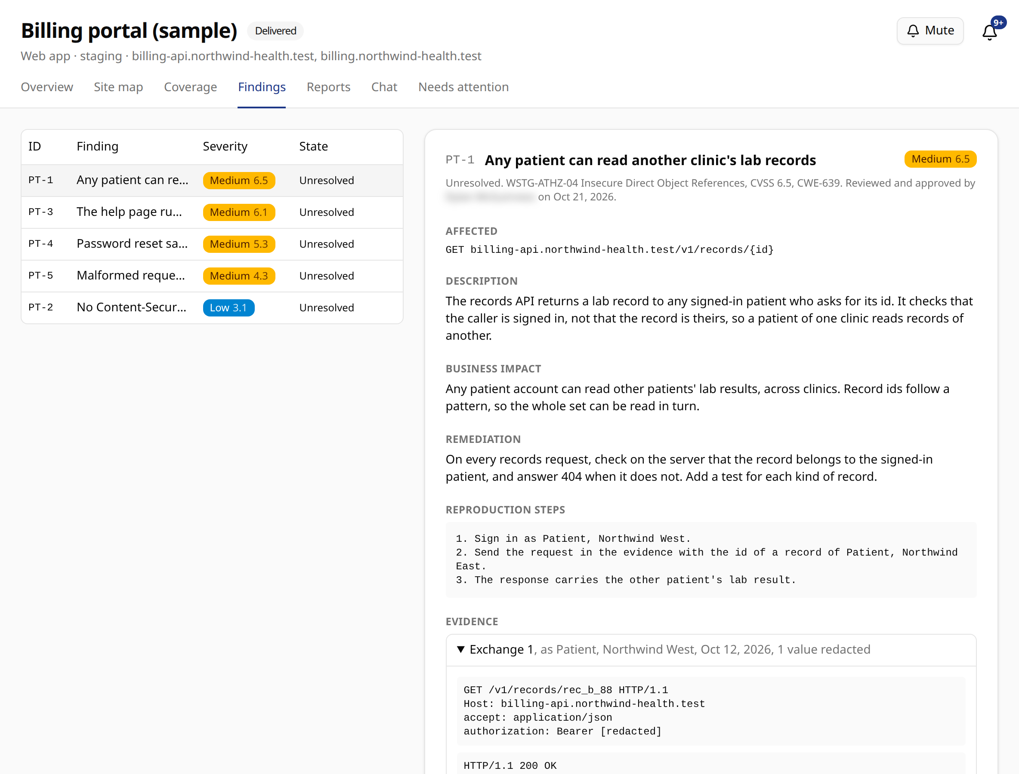The width and height of the screenshot is (1019, 774).
Task: Click the Low 3.1 severity badge
Action: [x=229, y=307]
